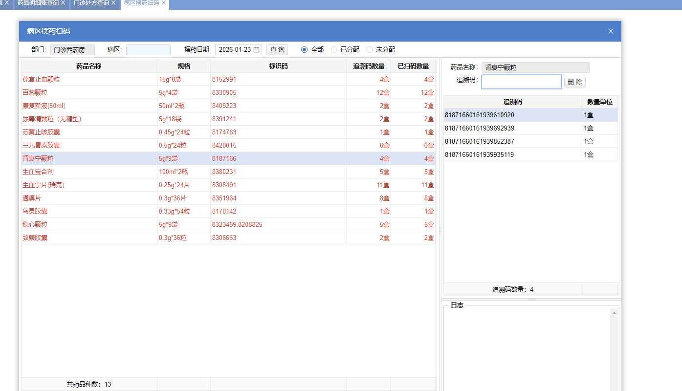Screen dimensions: 682x391
Task: Select the 生血宝合剂 row
Action: click(228, 172)
